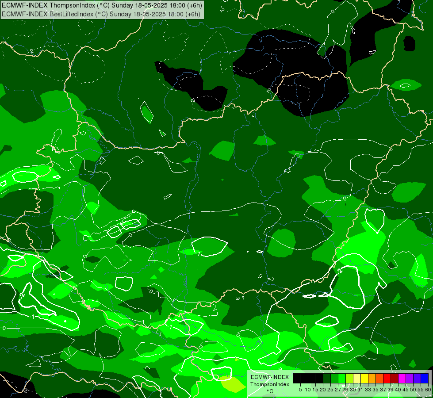Screen dimensions: 433x398
Task: Select the bright green 27-29 legend swatch
Action: click(341, 378)
